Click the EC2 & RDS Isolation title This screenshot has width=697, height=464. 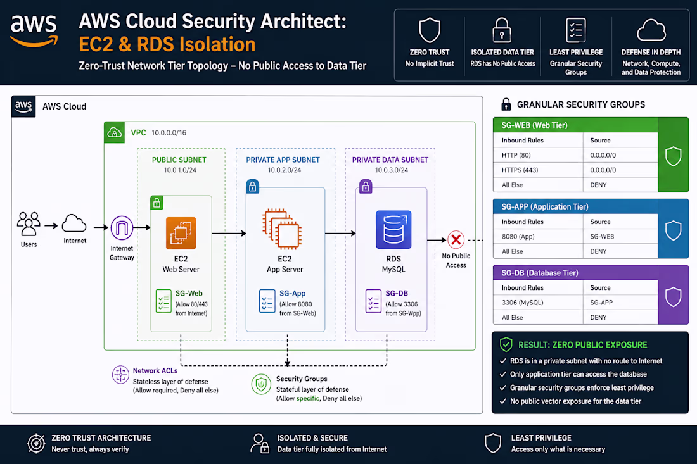(x=167, y=44)
